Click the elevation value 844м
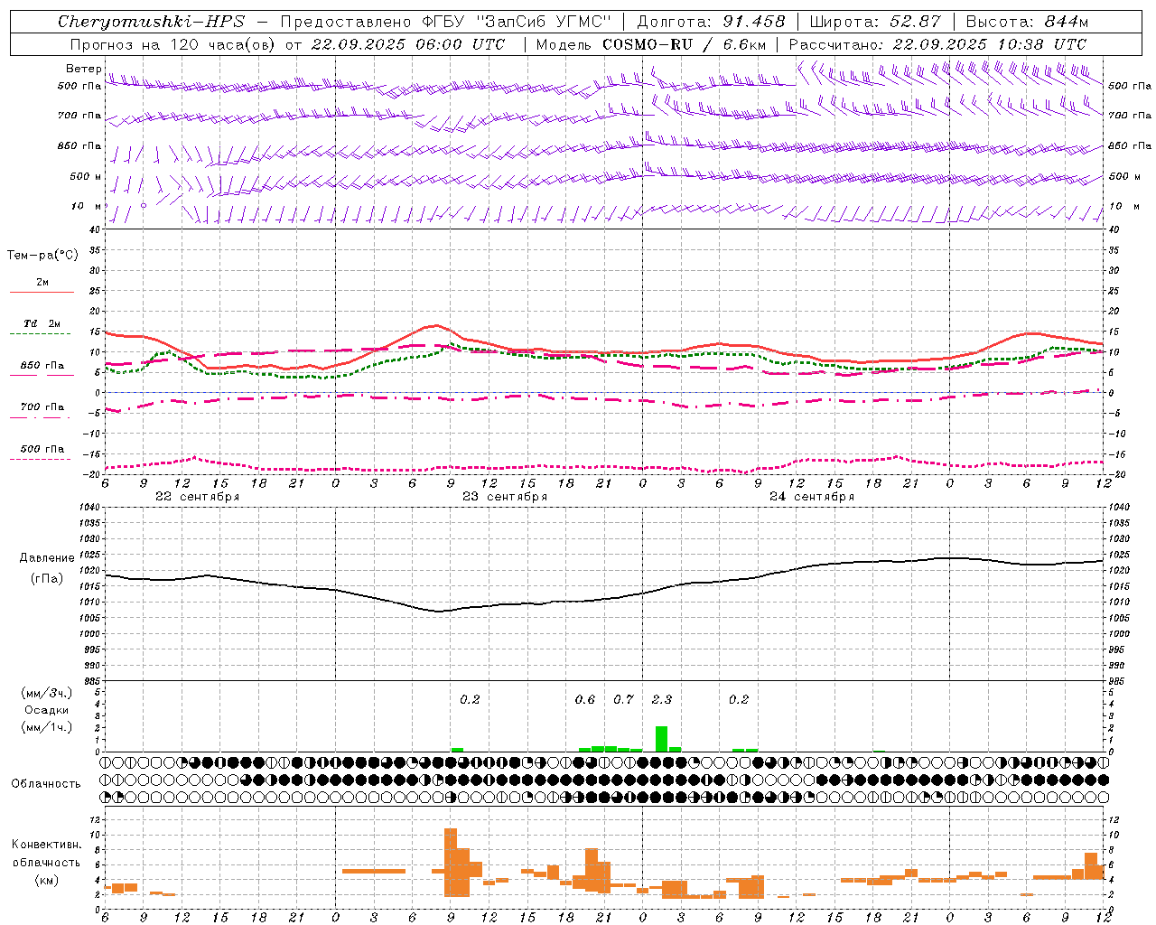Screen dimensions: 1156x925 pyautogui.click(x=1066, y=22)
